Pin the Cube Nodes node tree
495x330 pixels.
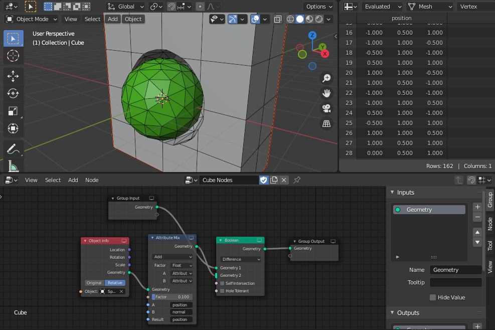[x=297, y=180]
